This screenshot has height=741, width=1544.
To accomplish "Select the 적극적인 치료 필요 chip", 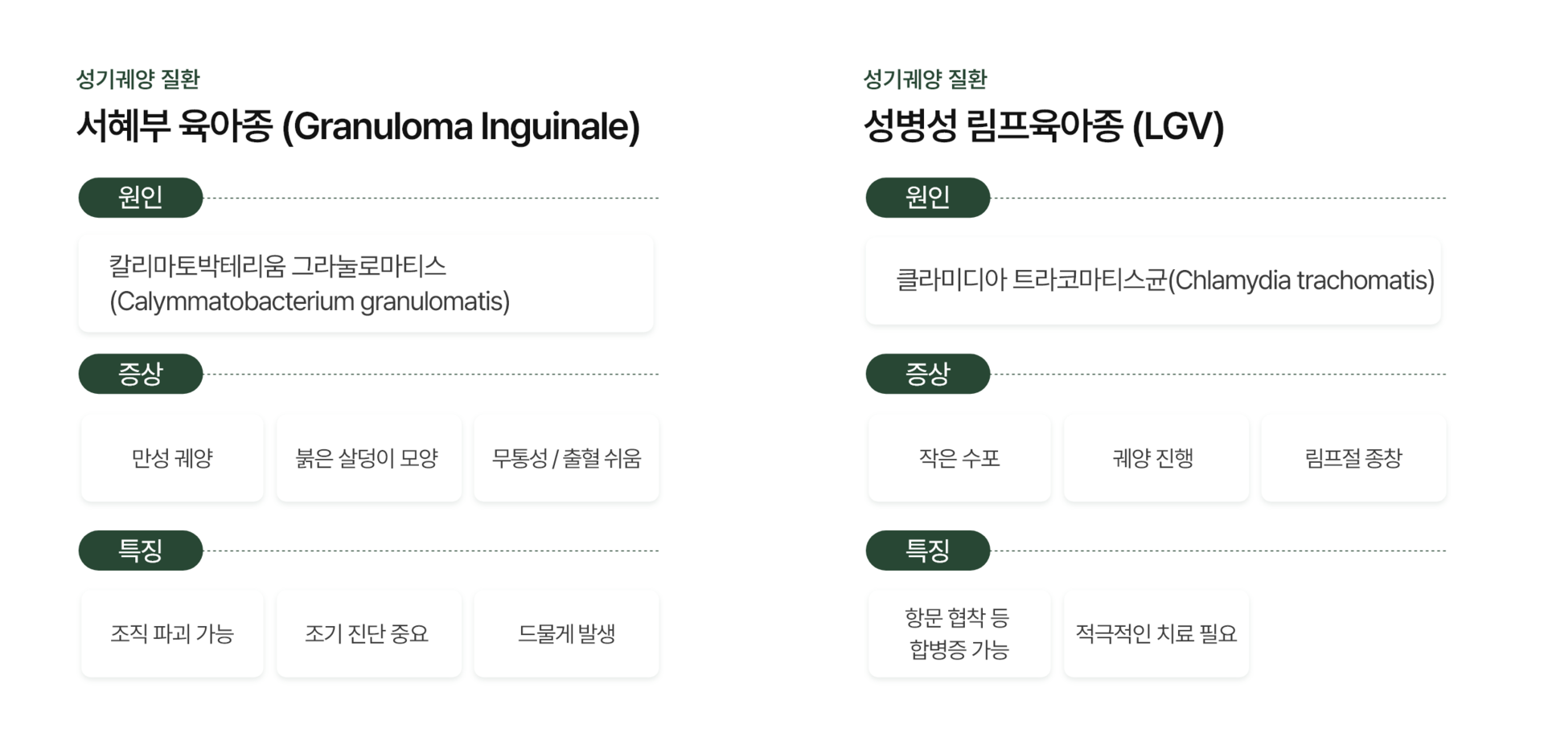I will [1156, 634].
